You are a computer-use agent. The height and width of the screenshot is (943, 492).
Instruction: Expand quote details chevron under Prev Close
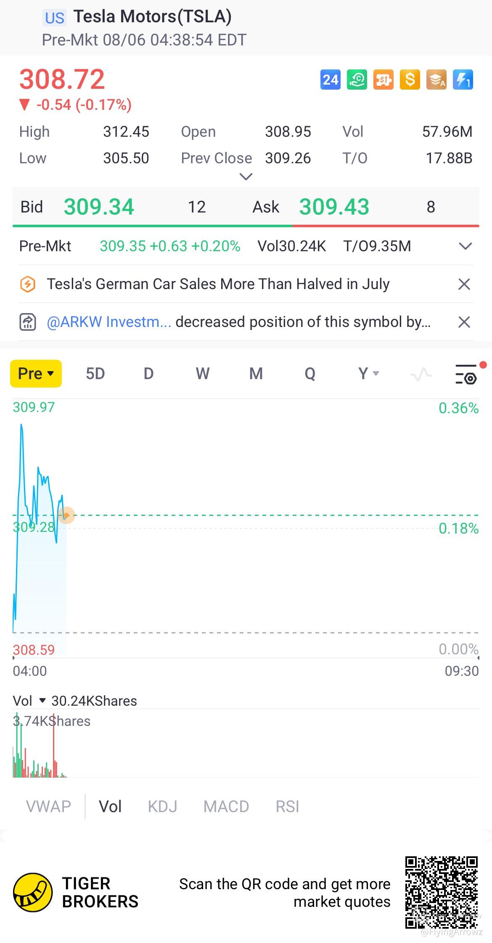click(246, 176)
